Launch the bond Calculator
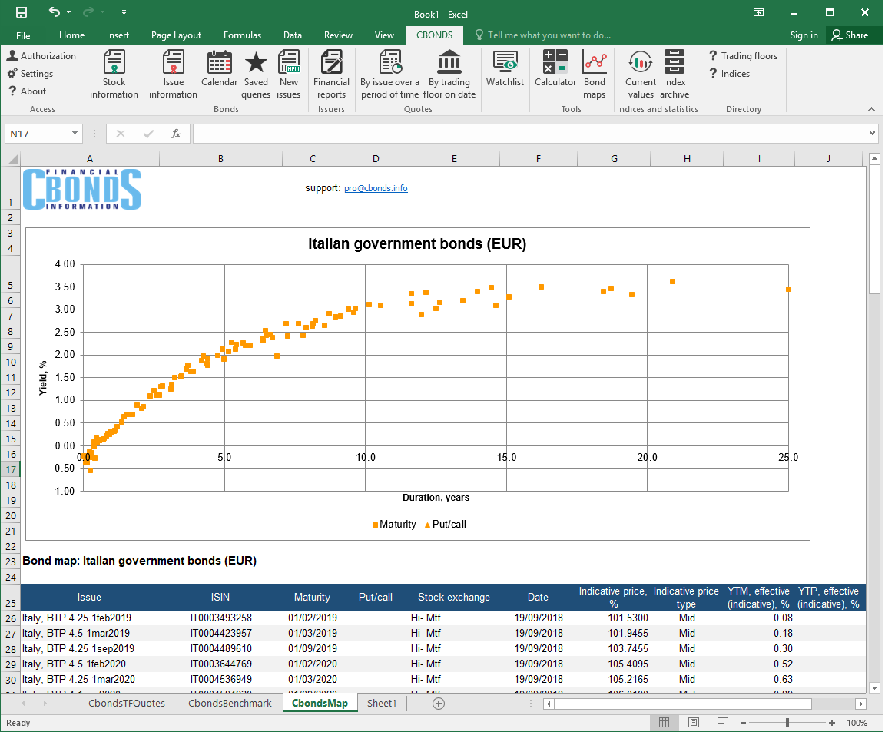 pos(555,68)
